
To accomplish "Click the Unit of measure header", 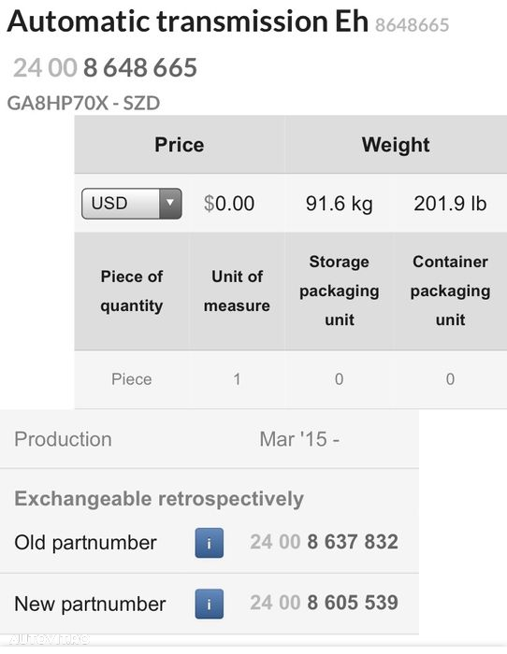I will tap(237, 291).
